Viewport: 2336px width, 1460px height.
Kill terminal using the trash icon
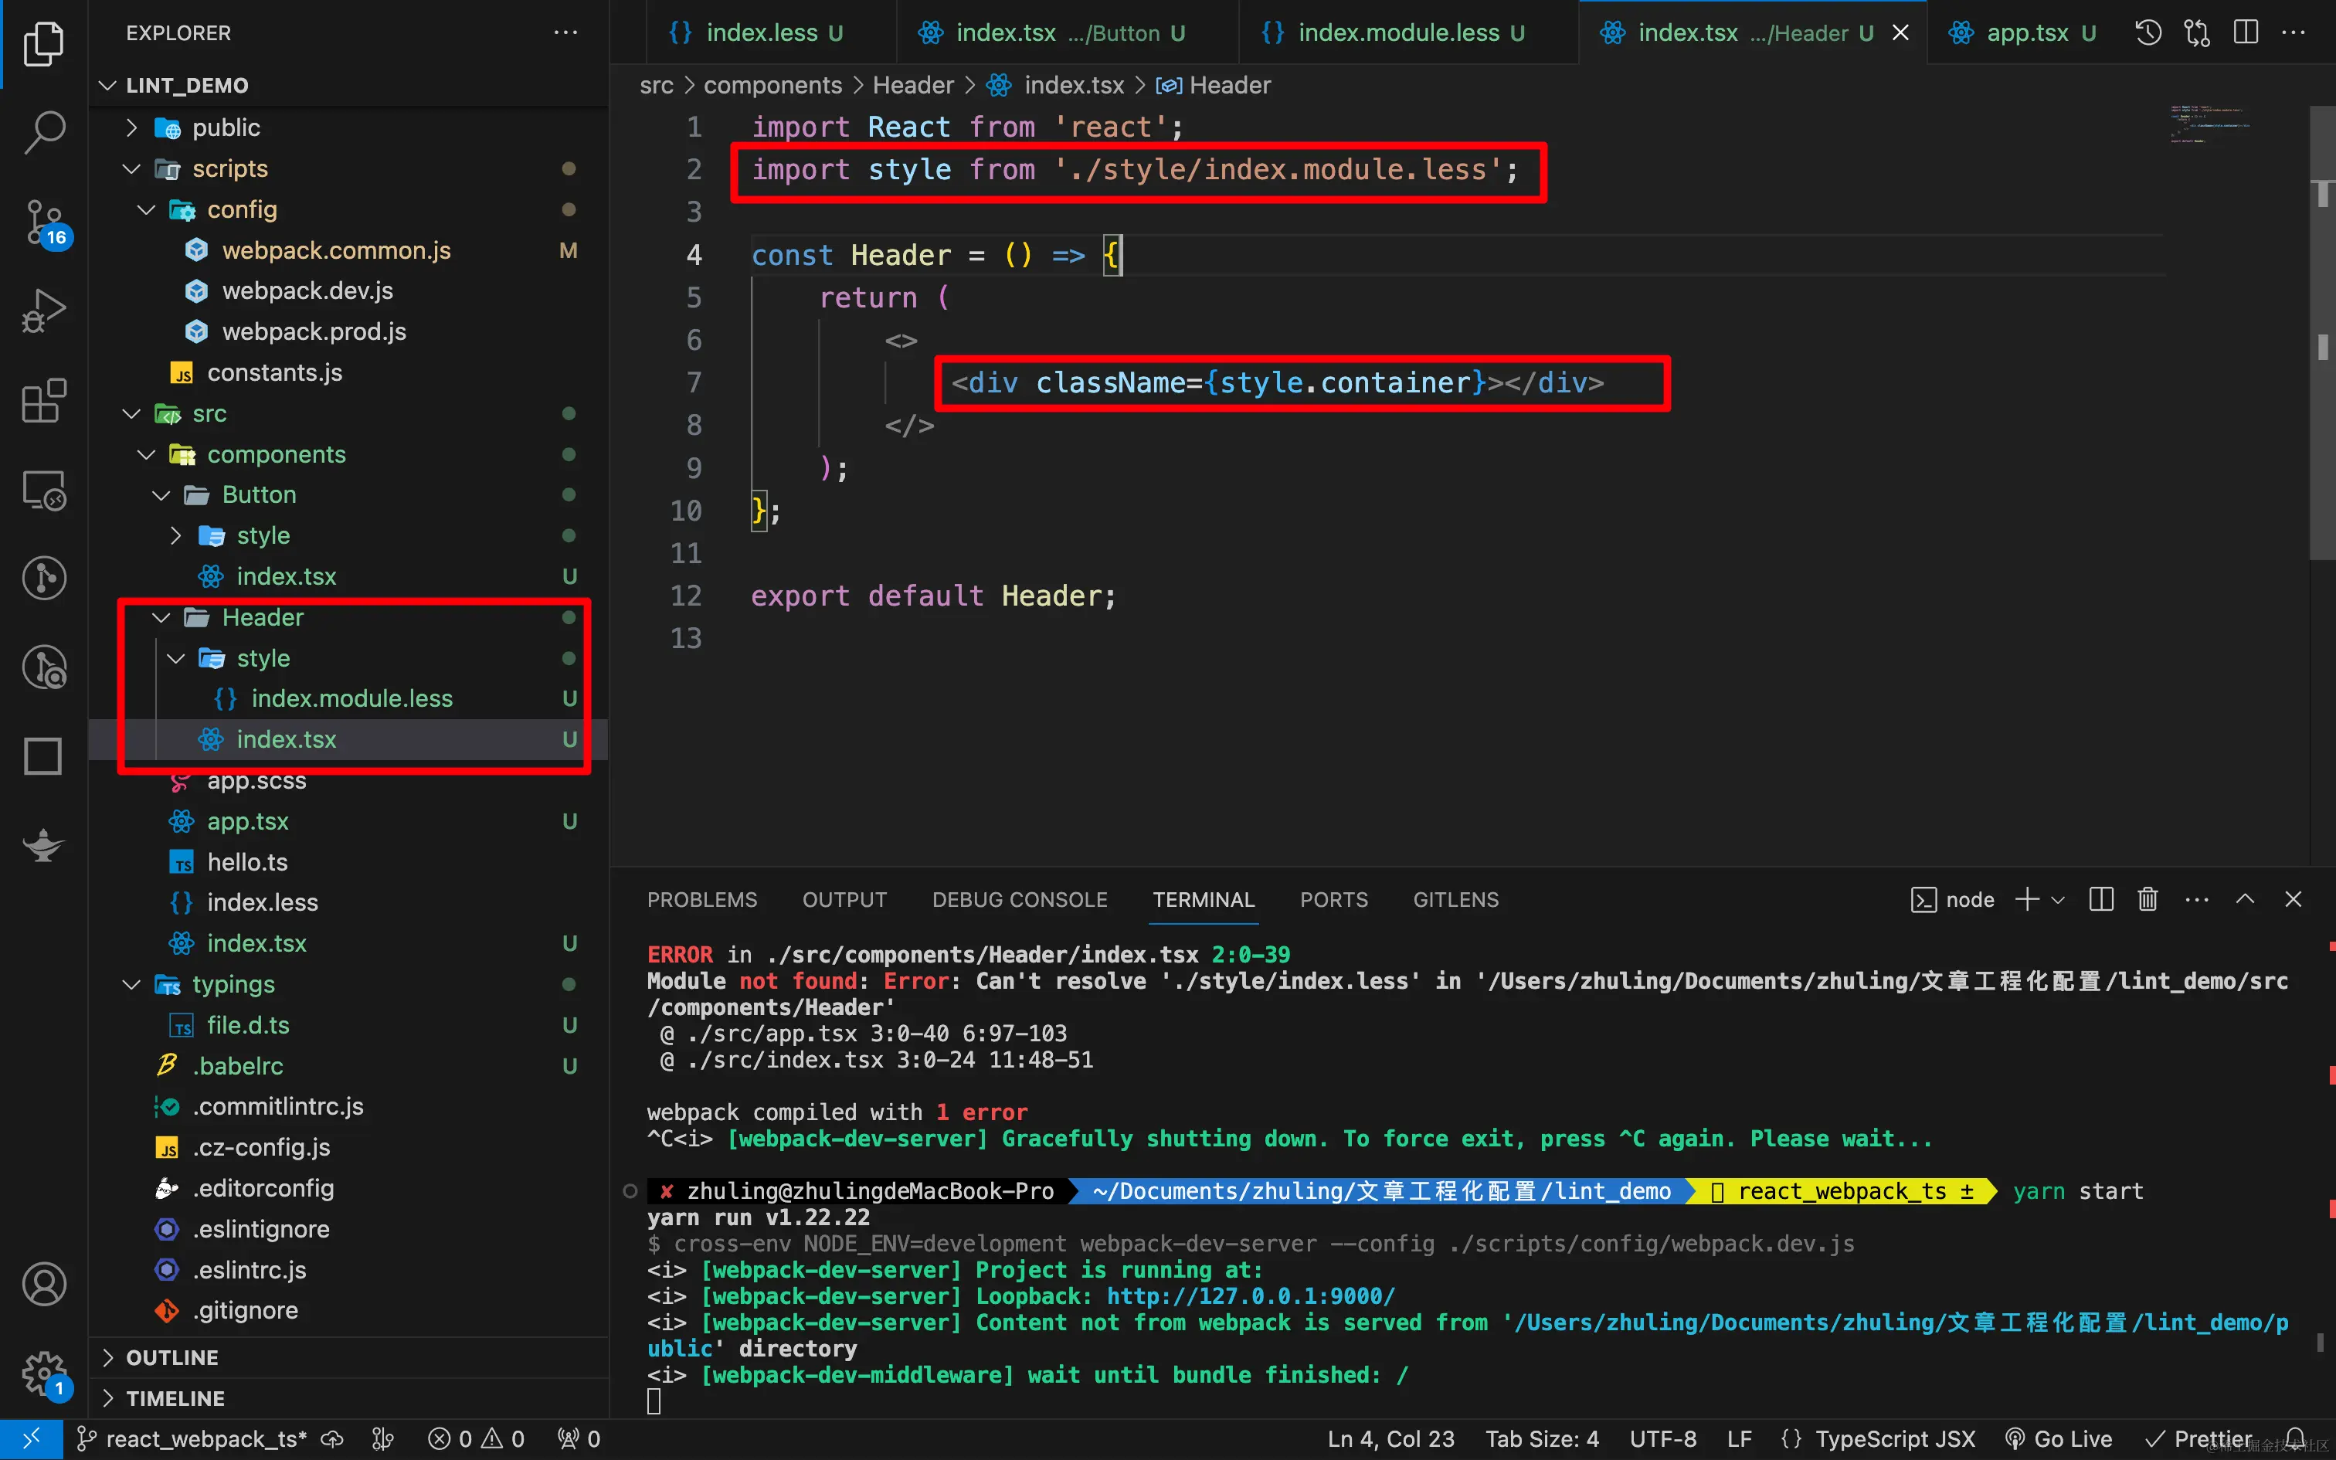tap(2148, 899)
